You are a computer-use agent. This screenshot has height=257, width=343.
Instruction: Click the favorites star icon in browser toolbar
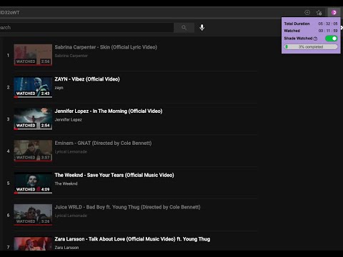[x=319, y=13]
